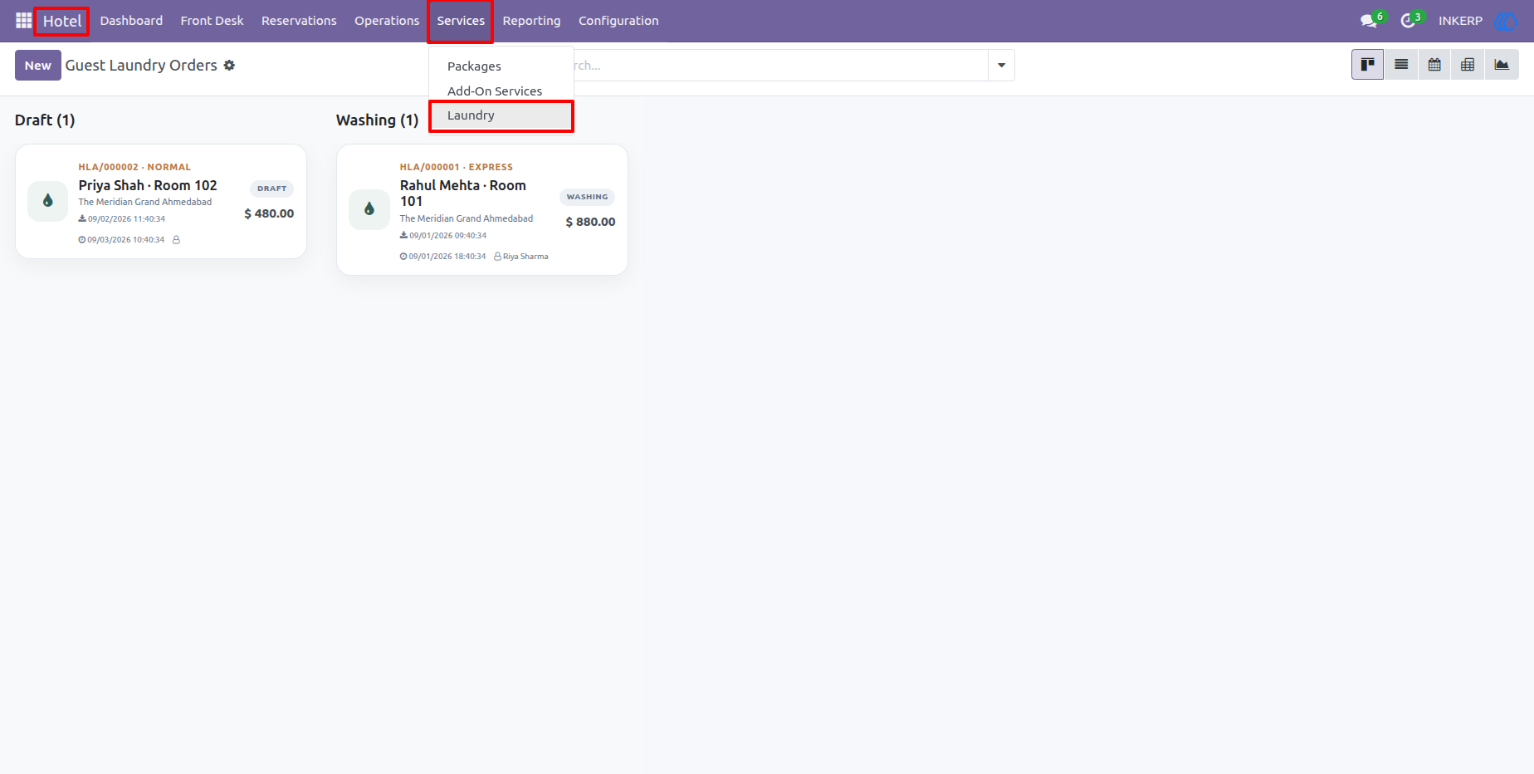
Task: Create a New laundry order
Action: tap(38, 66)
